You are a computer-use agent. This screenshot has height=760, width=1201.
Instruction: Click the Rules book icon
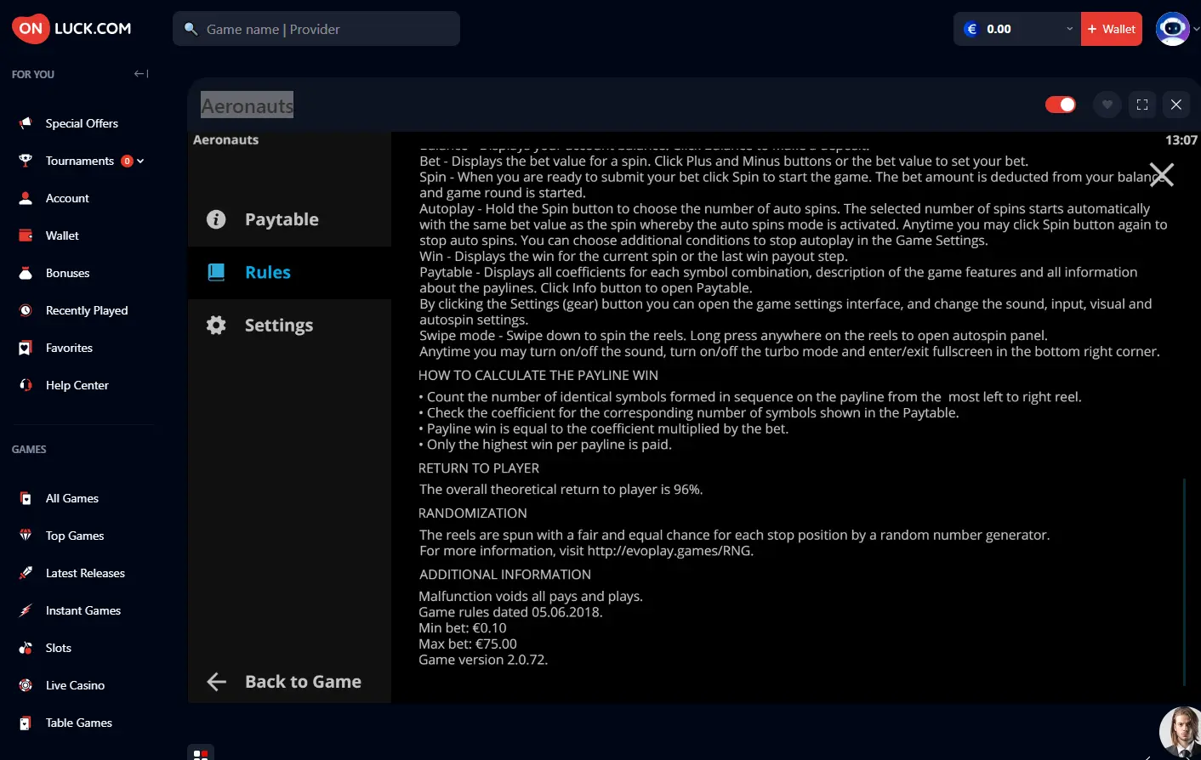[x=216, y=272]
